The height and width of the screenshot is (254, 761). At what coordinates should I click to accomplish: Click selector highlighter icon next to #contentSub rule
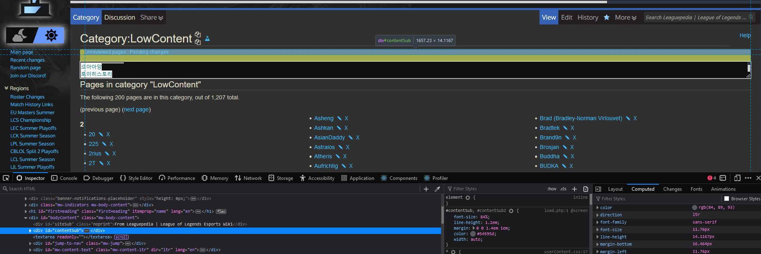511,211
